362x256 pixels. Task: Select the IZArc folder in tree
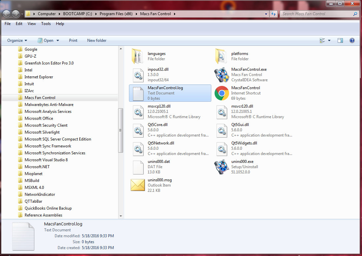coord(29,91)
